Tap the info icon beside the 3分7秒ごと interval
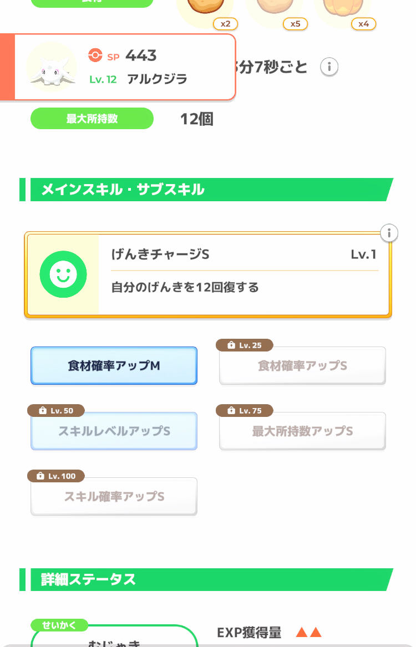Viewport: 416px width, 647px height. click(x=329, y=67)
